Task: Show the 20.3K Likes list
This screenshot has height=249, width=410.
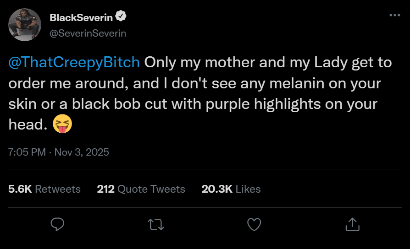Action: [x=231, y=189]
